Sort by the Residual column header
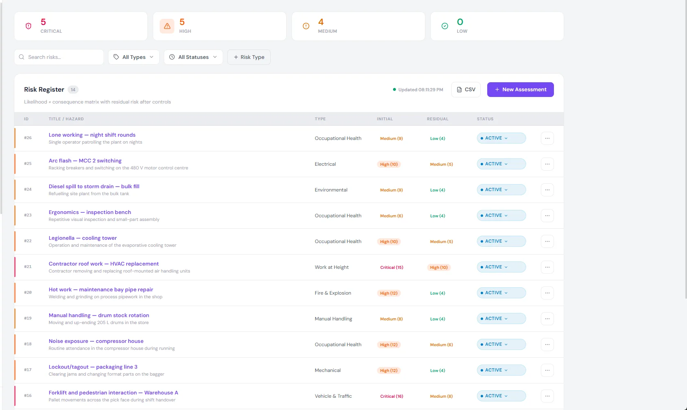Image resolution: width=687 pixels, height=410 pixels. coord(438,119)
